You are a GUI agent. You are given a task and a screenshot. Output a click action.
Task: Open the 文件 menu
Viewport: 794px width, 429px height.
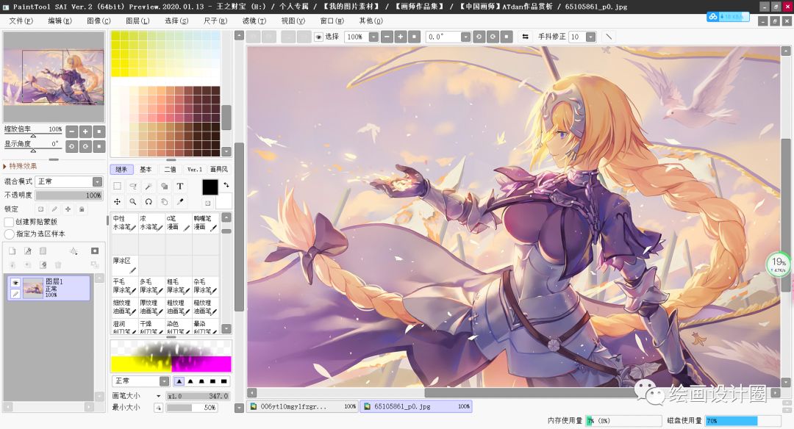21,21
